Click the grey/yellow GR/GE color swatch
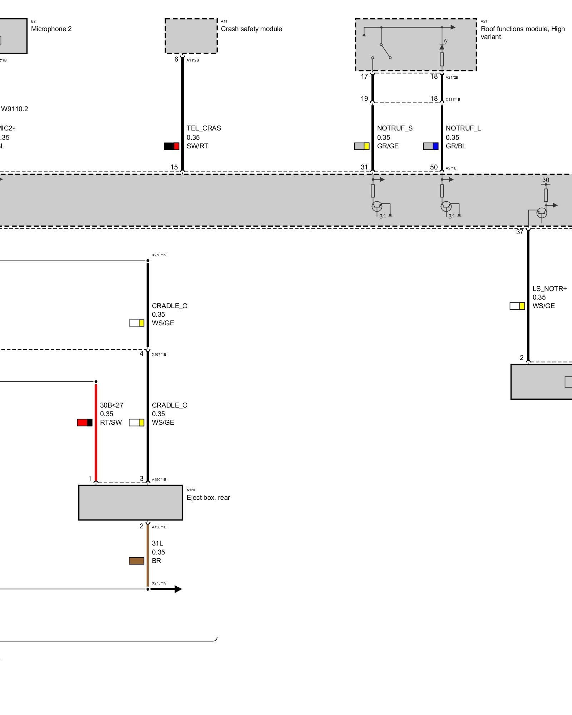This screenshot has width=572, height=715. click(361, 146)
